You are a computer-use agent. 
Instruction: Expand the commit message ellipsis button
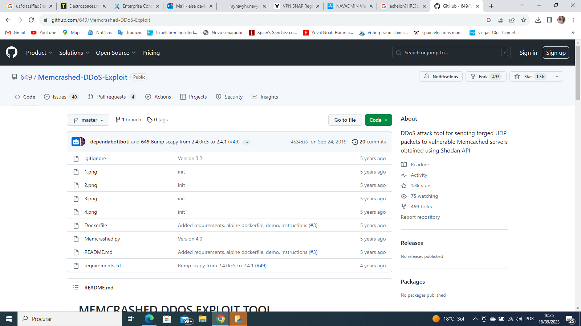[x=246, y=142]
